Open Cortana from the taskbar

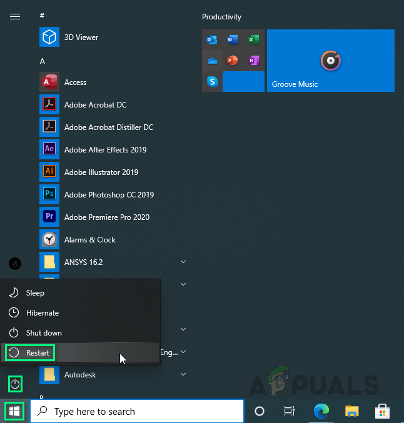point(260,411)
